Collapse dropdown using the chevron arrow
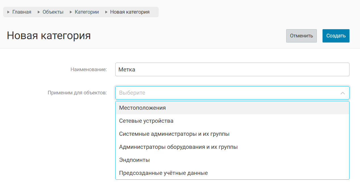Viewport: 360px width, 191px height. pos(343,93)
